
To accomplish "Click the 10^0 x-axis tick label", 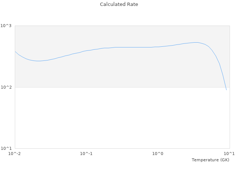I will click(x=158, y=154).
